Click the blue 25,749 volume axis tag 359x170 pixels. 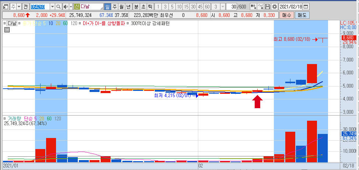[x=349, y=134]
